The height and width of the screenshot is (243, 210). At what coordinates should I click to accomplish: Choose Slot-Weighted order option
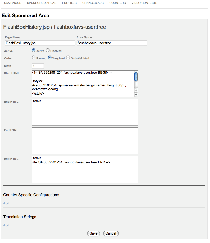click(x=68, y=58)
